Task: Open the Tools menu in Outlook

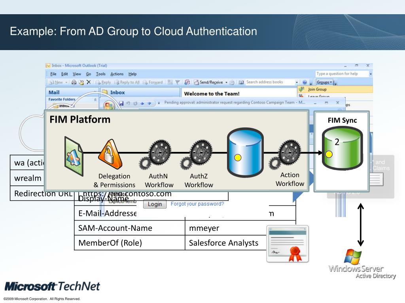Action: pyautogui.click(x=100, y=74)
